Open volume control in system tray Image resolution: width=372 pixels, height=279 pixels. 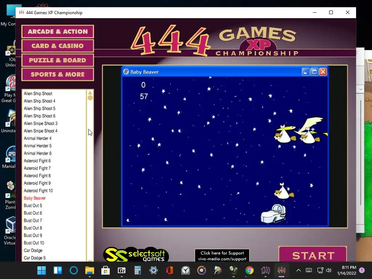(329, 270)
